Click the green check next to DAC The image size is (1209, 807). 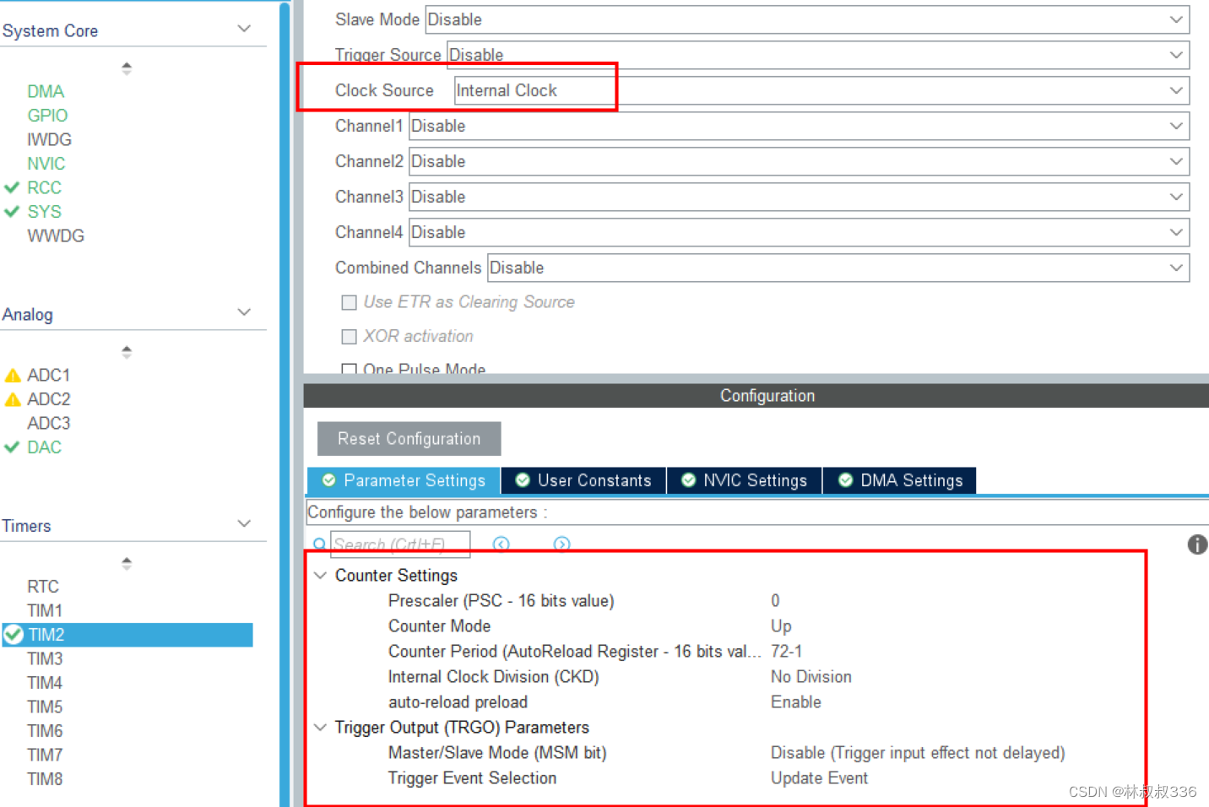click(x=12, y=447)
